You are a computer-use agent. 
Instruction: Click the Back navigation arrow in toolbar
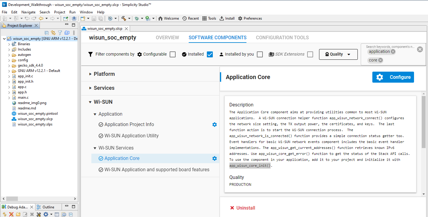click(x=41, y=18)
